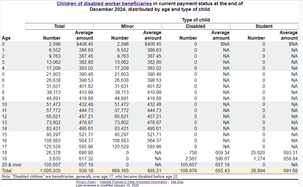Select the disabled average 596.67 for age 19

click(222, 159)
